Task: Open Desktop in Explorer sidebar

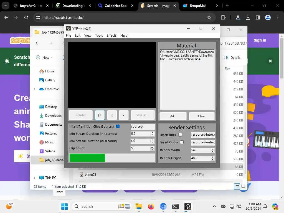Action: [x=48, y=107]
